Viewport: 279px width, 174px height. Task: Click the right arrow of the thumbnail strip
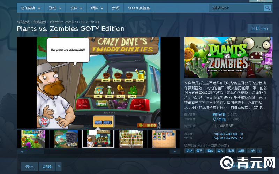pos(175,152)
